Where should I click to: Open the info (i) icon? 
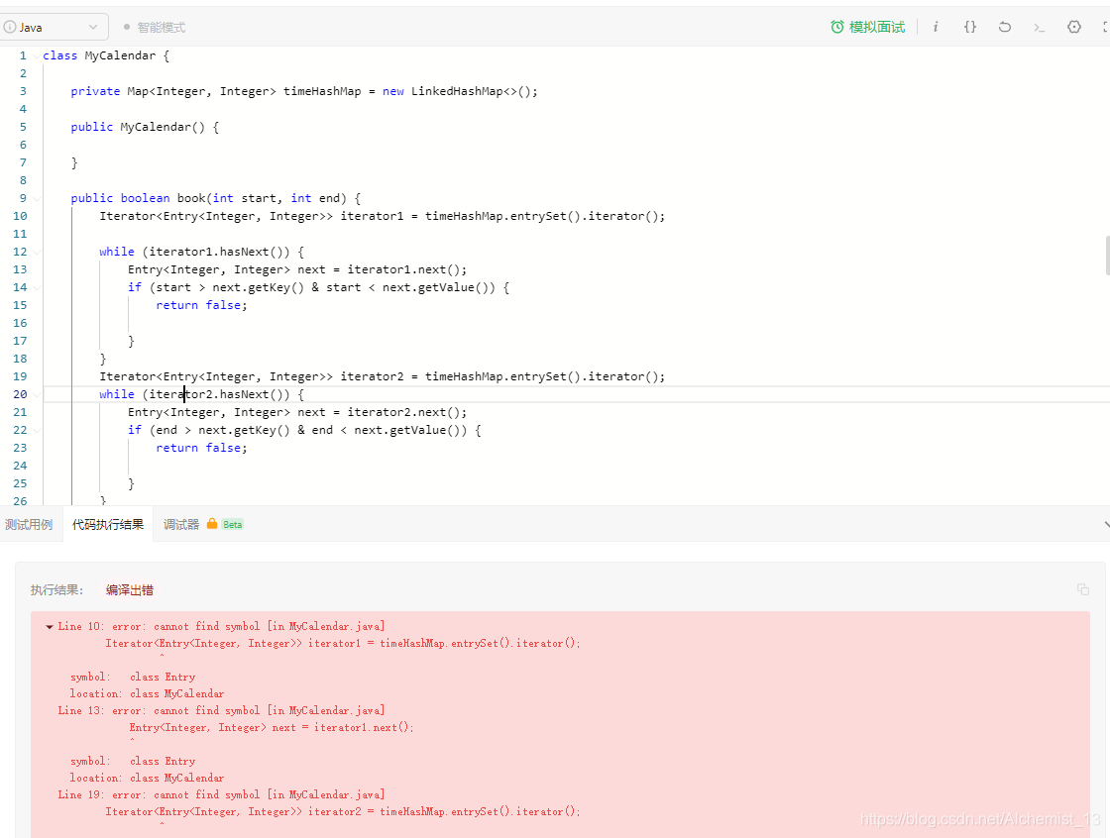(936, 27)
